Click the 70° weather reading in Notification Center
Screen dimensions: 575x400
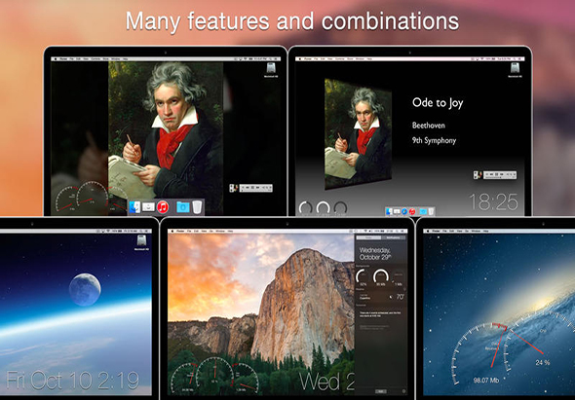coord(401,297)
